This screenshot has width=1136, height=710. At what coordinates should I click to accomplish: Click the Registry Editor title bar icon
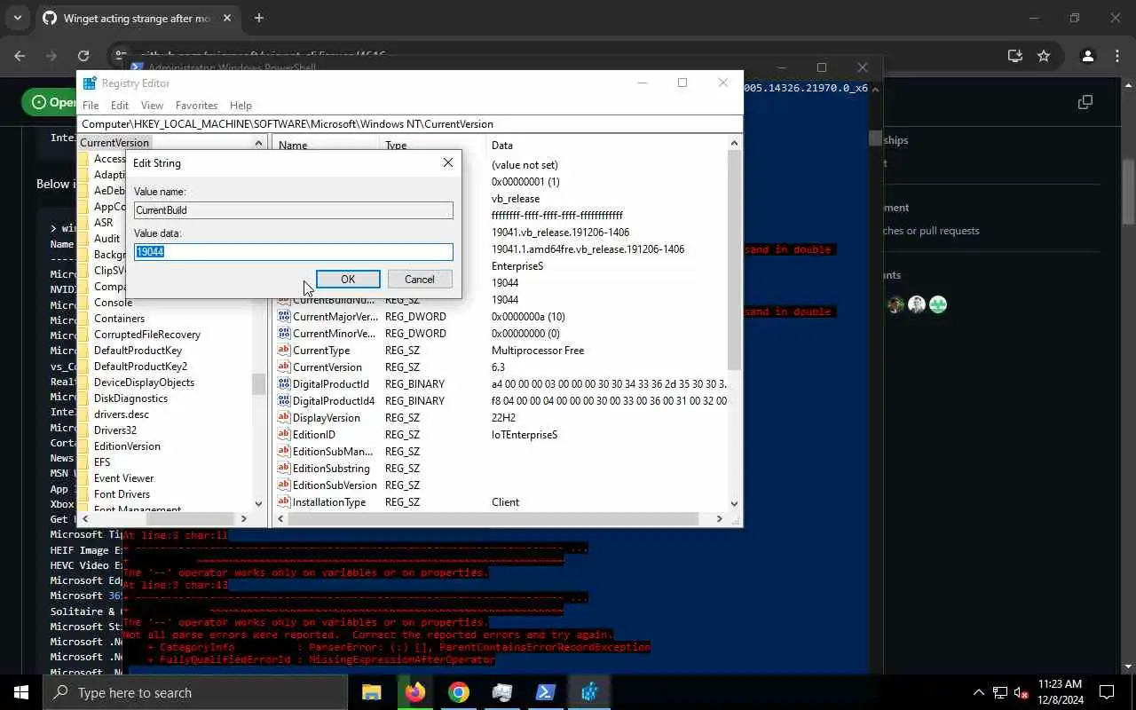point(90,83)
